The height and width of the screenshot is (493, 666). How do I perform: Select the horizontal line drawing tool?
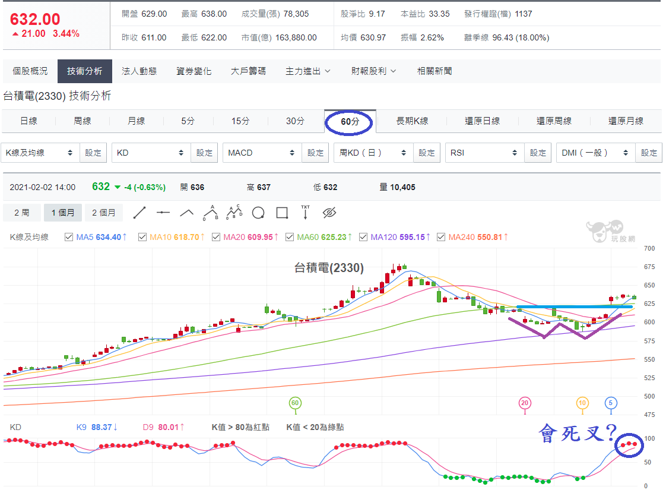[x=163, y=213]
